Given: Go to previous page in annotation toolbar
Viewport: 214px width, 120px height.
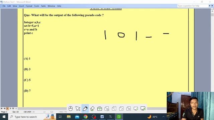Looking at the screenshot, I should coord(114,109).
